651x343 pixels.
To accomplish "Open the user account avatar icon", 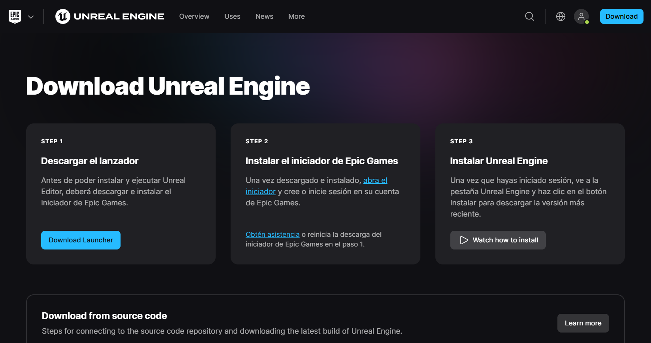I will point(581,16).
